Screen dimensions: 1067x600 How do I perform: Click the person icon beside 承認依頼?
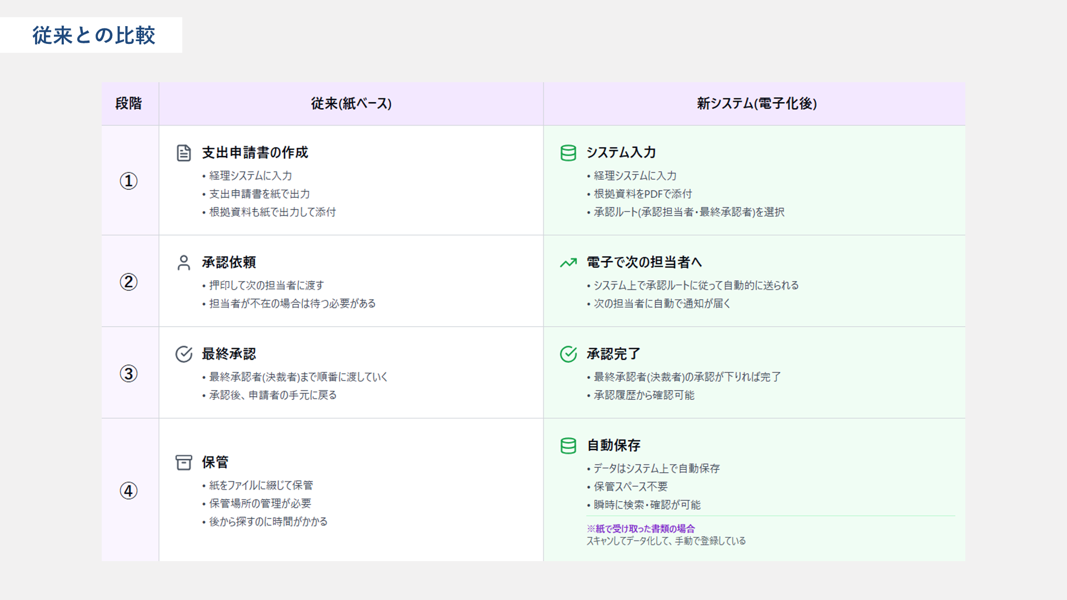coord(184,262)
